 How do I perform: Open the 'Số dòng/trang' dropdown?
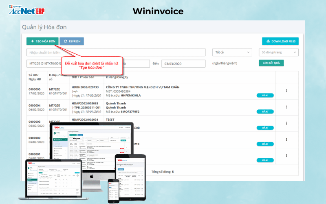(279, 53)
